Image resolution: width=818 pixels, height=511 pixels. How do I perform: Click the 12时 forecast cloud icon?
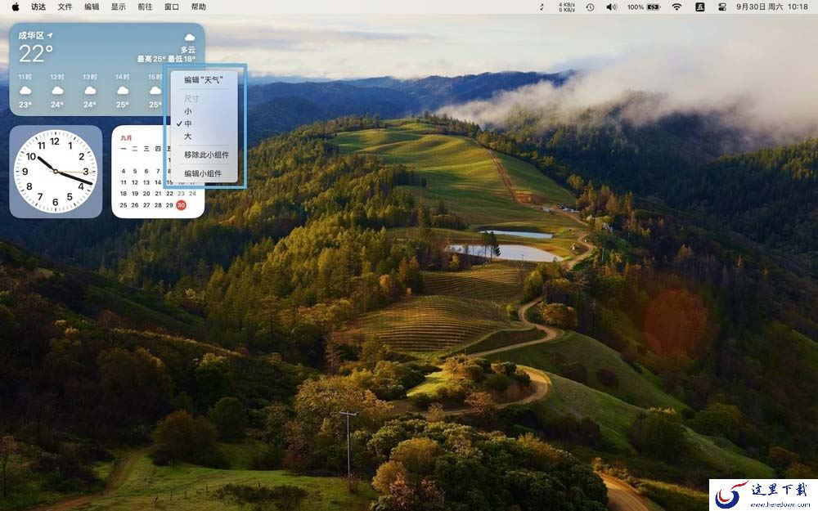pyautogui.click(x=57, y=90)
